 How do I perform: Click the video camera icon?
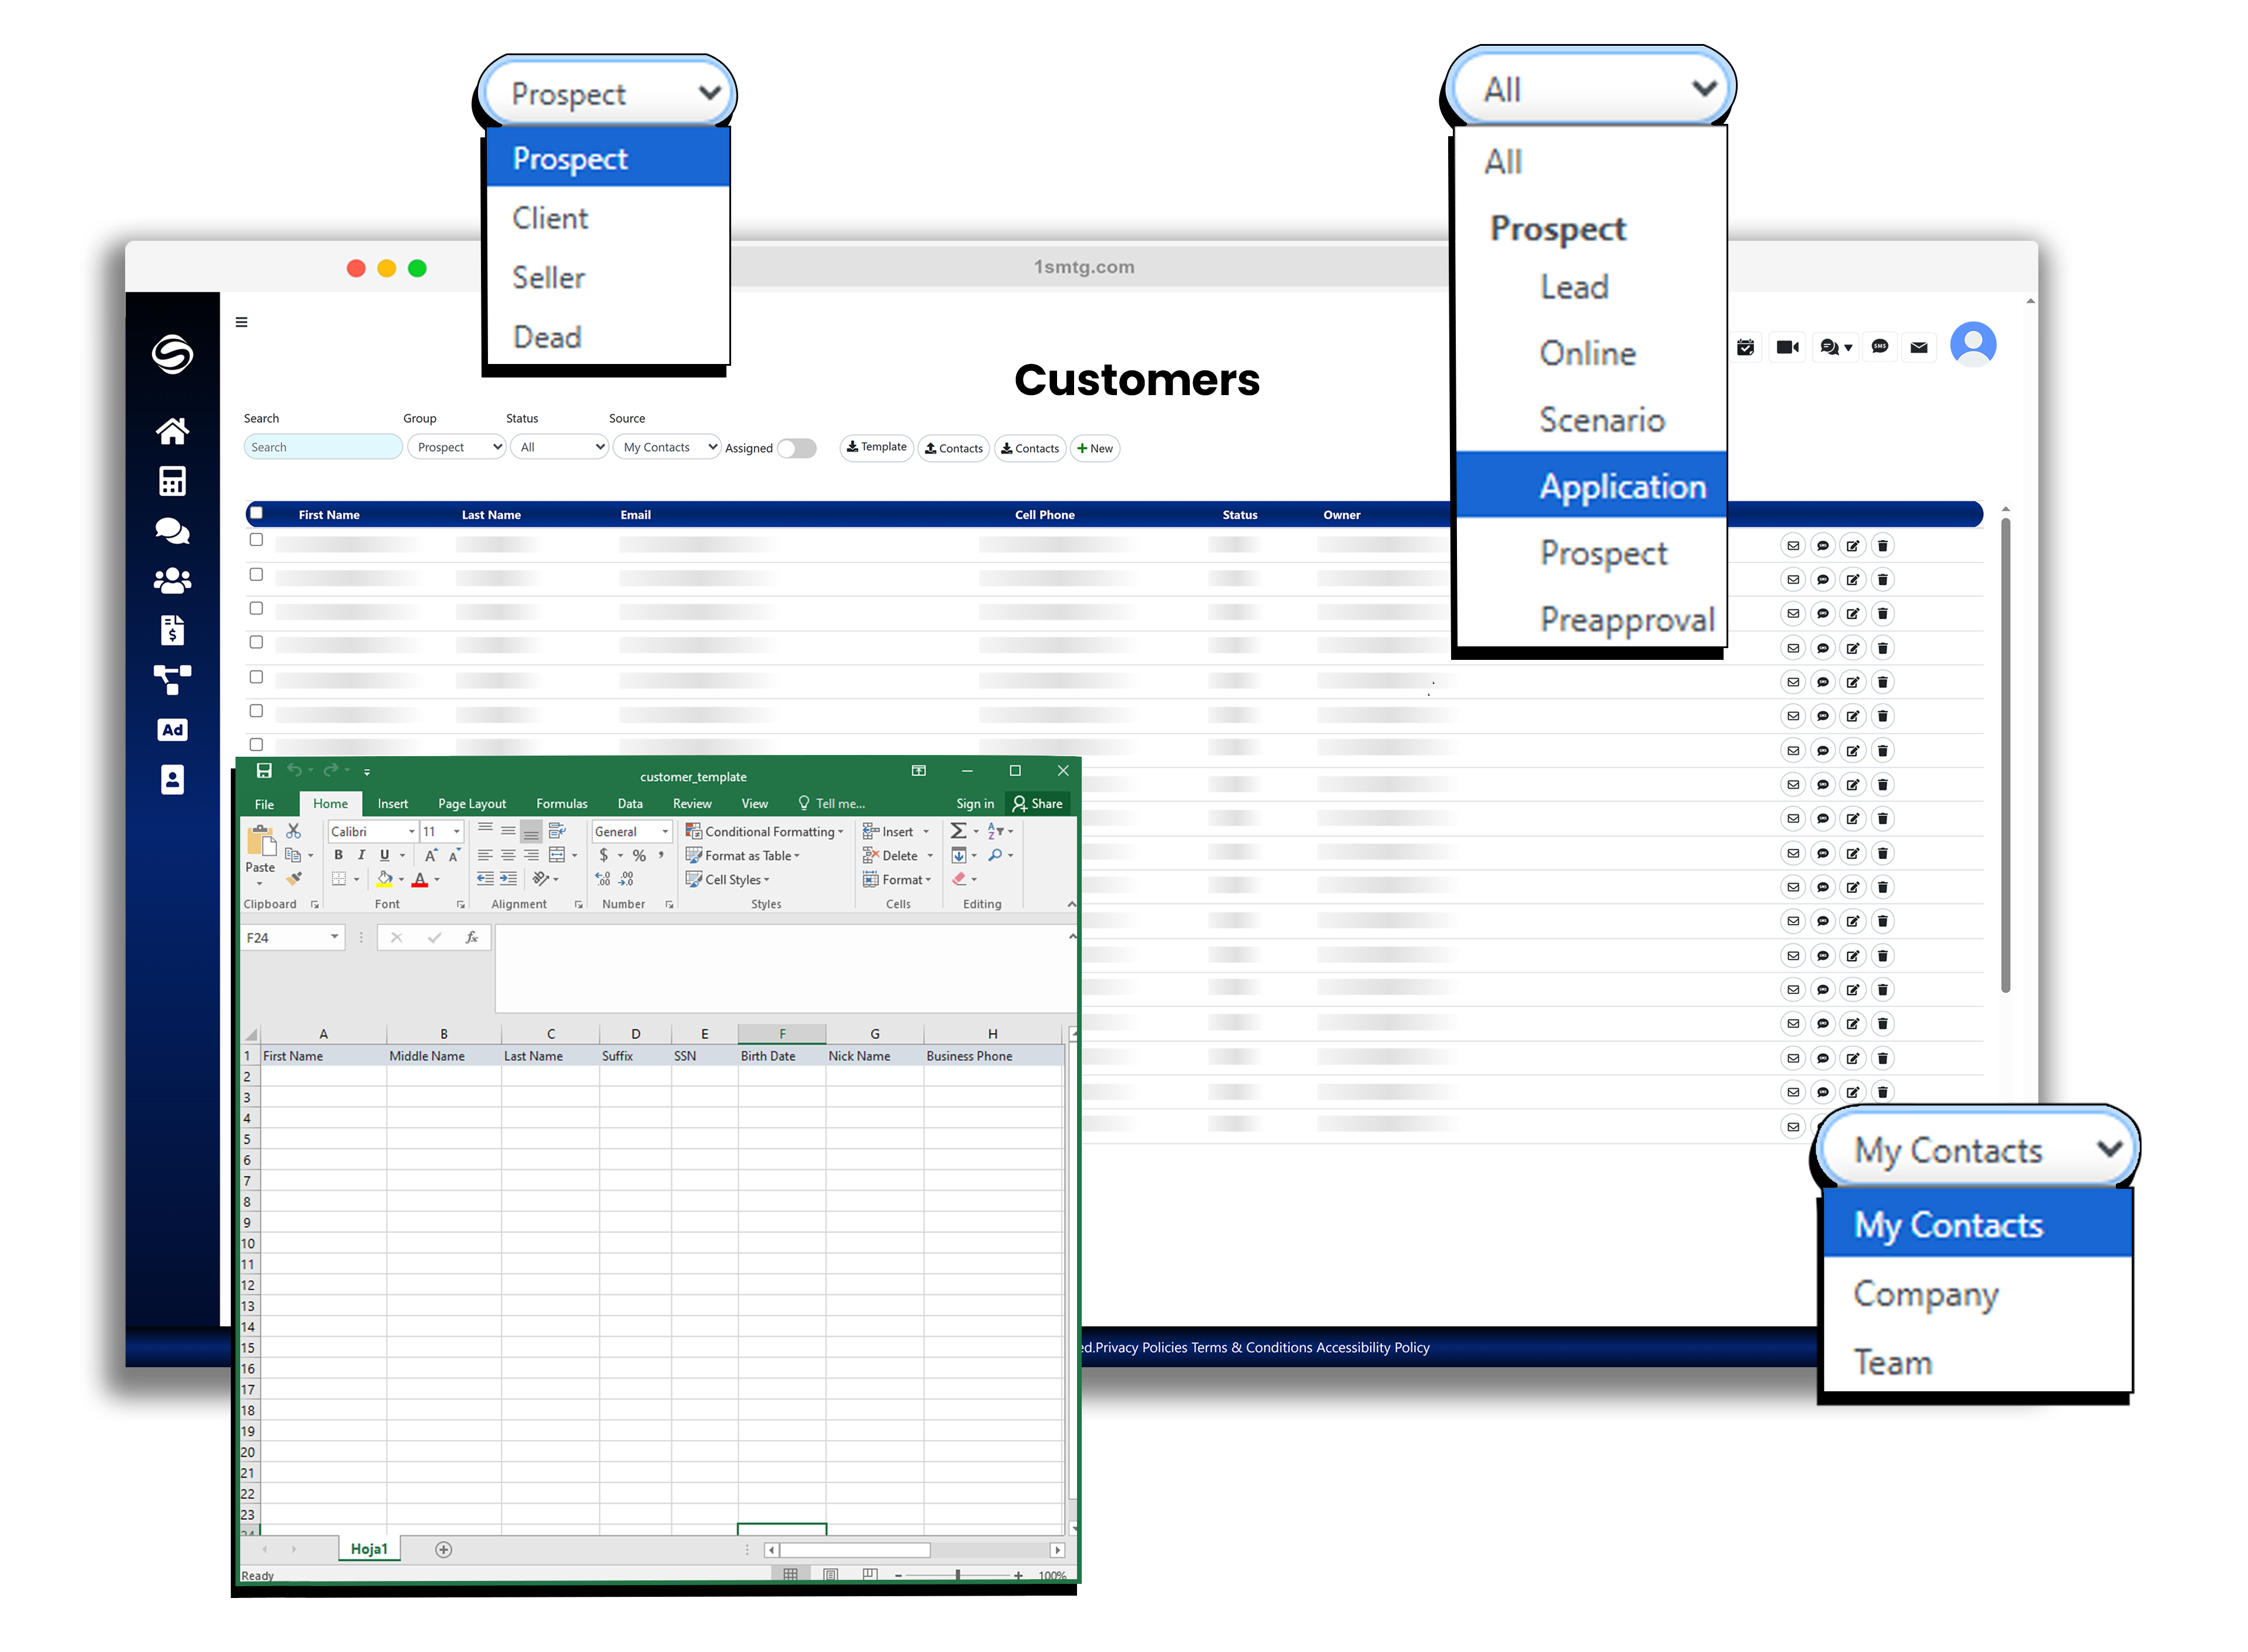1787,347
